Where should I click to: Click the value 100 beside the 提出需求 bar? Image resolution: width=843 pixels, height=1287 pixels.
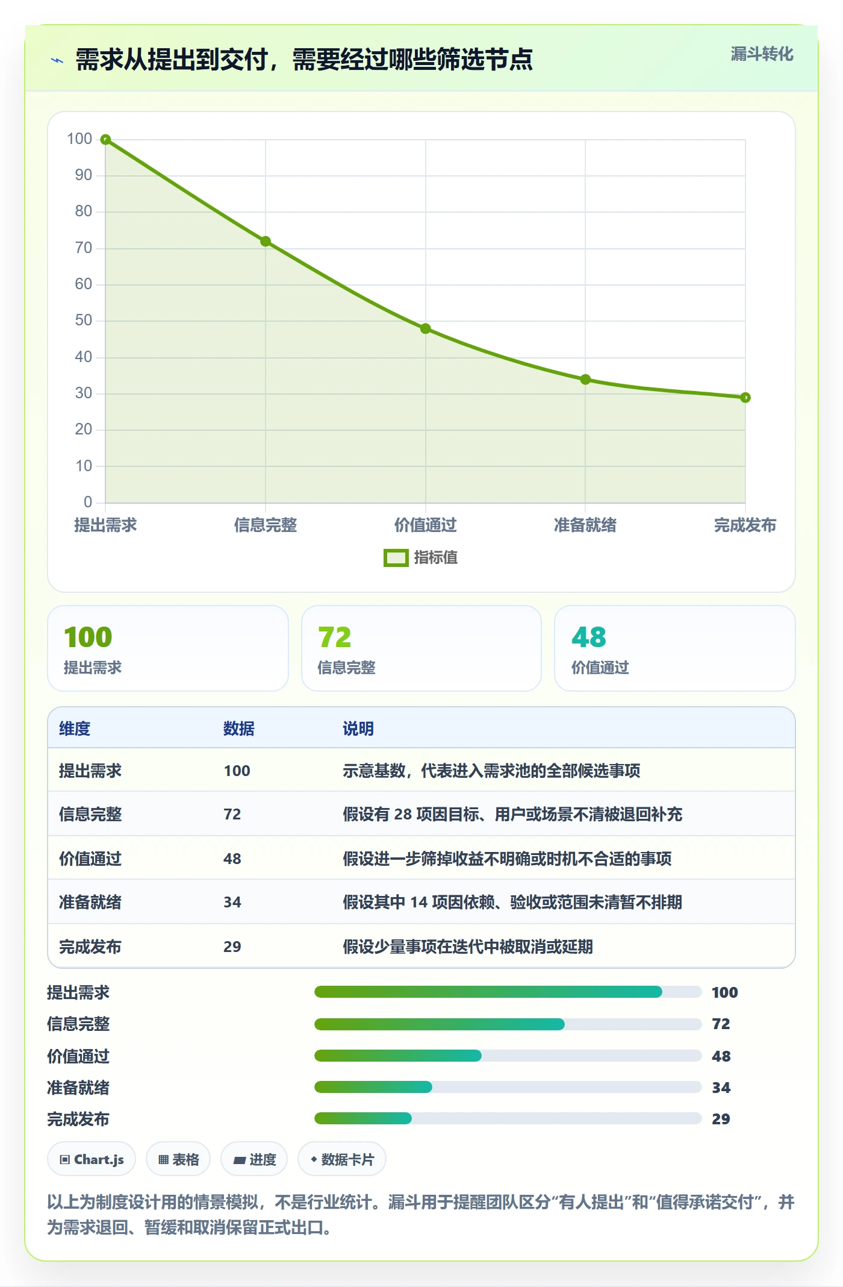pos(724,992)
